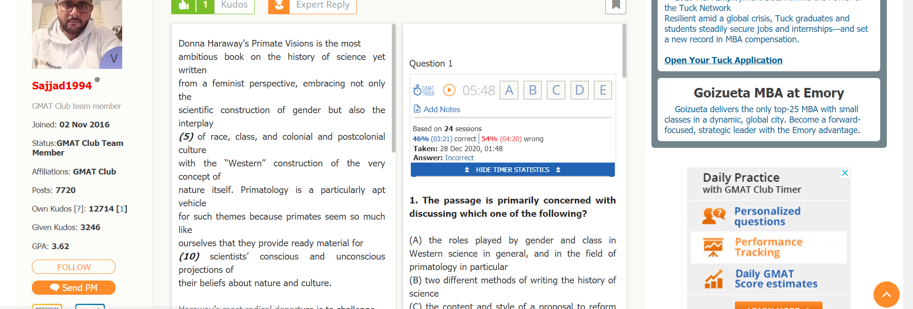913x309 pixels.
Task: Follow user Sajjad1994
Action: [x=74, y=267]
